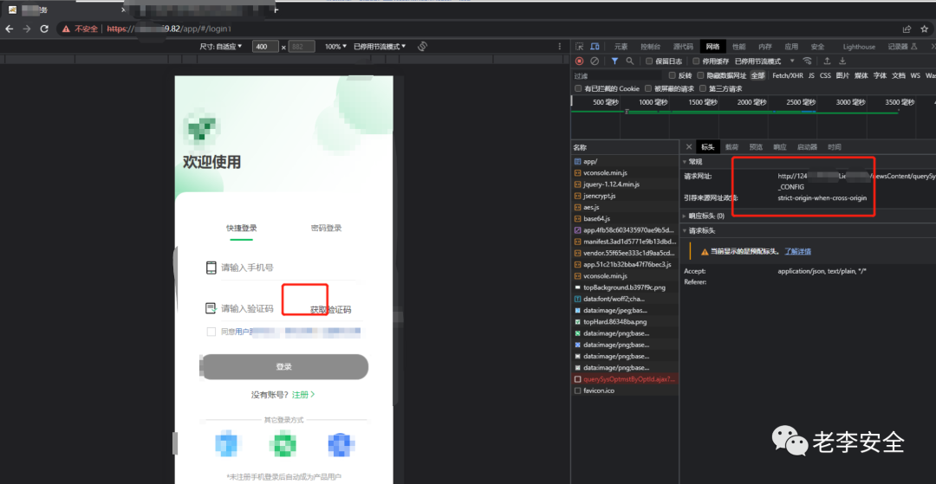Open network search with magnifier icon

(630, 61)
